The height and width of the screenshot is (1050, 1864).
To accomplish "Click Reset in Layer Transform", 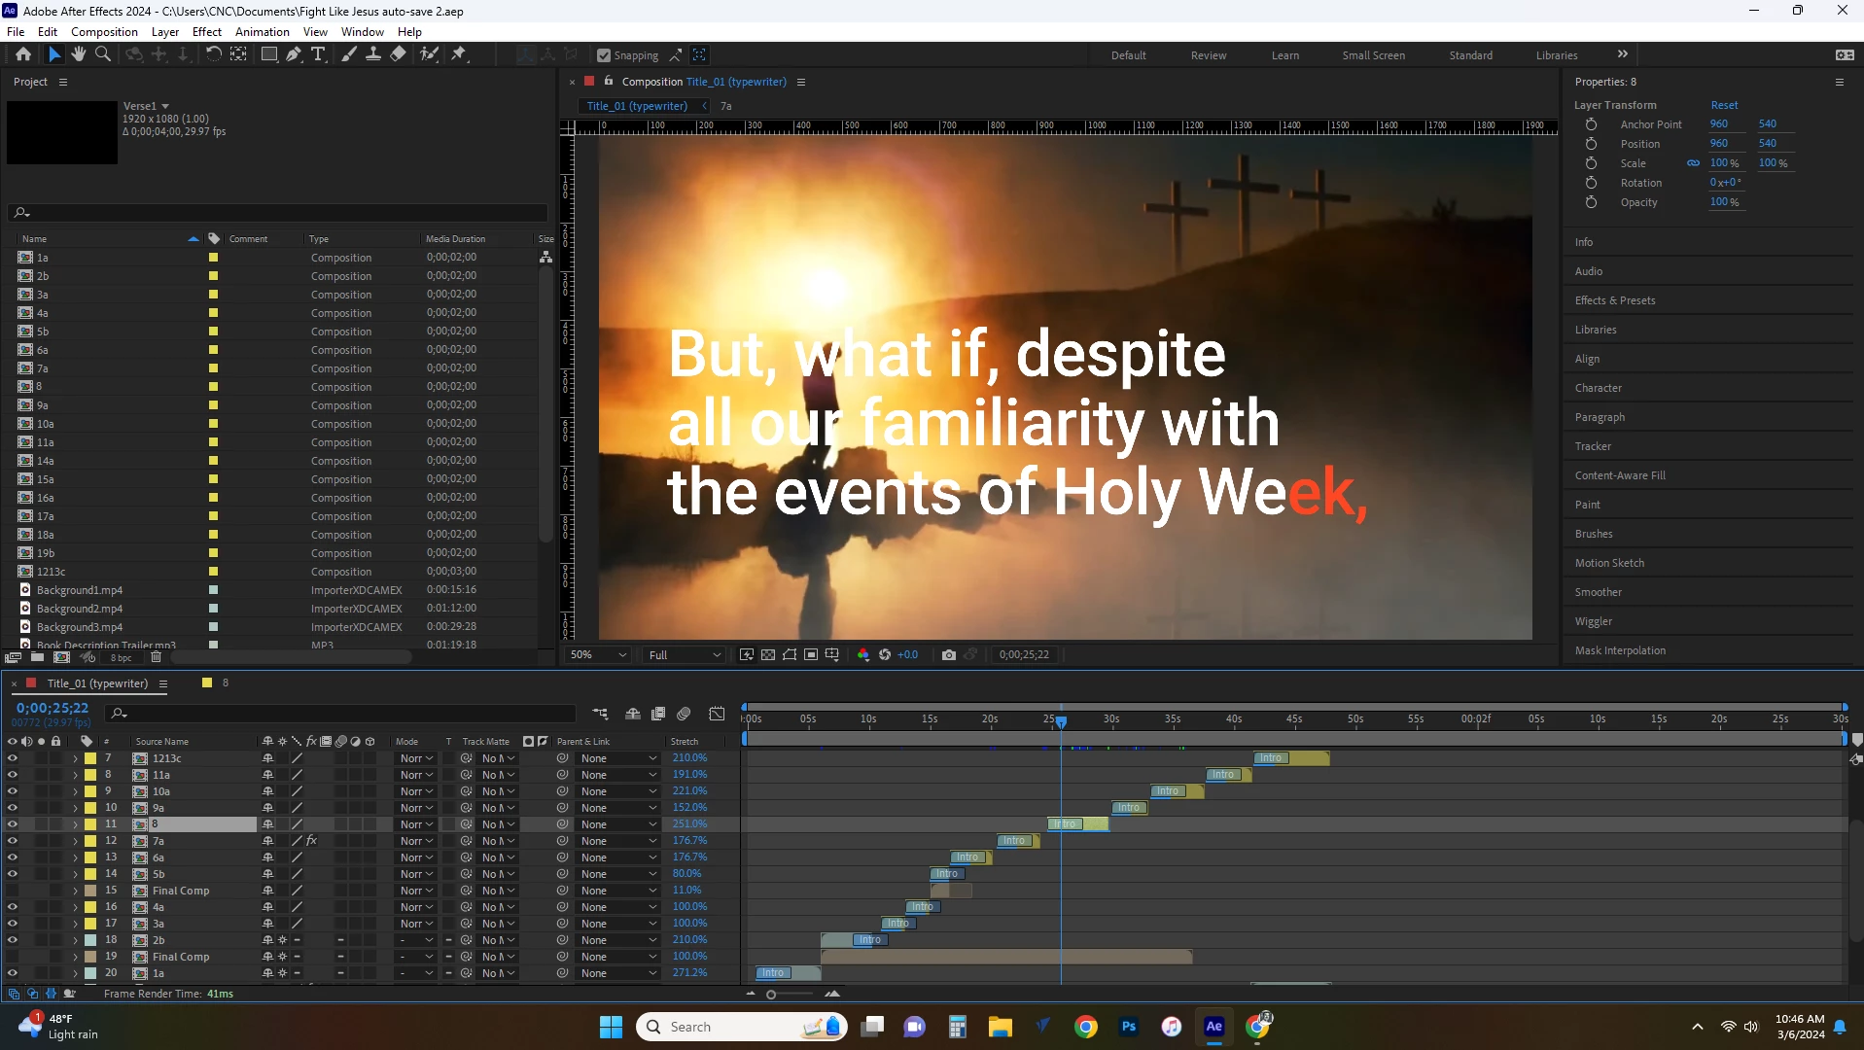I will click(1724, 105).
